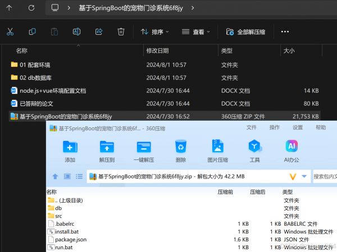Select the folder 01 配套环境

coord(30,65)
